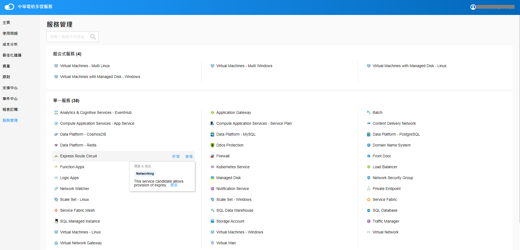This screenshot has height=250, width=520.
Task: Open 使用明細 in the sidebar
Action: (10, 33)
